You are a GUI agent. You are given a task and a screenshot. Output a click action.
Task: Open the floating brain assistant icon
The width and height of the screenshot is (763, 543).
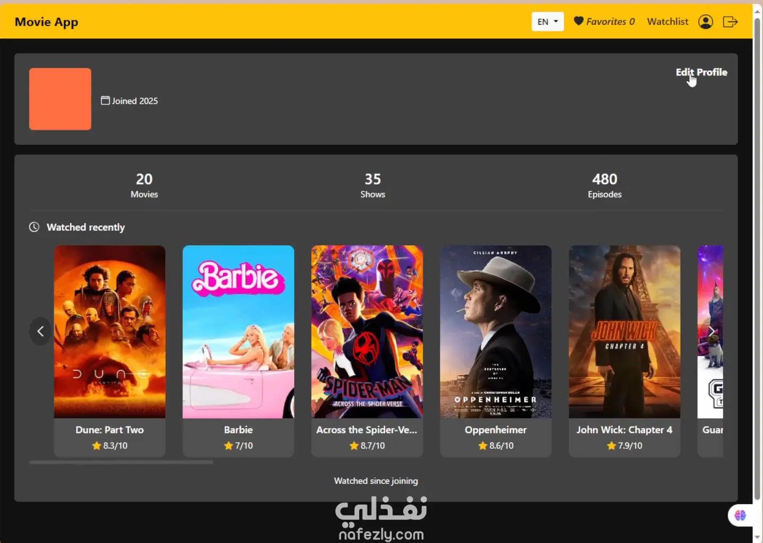(x=740, y=515)
